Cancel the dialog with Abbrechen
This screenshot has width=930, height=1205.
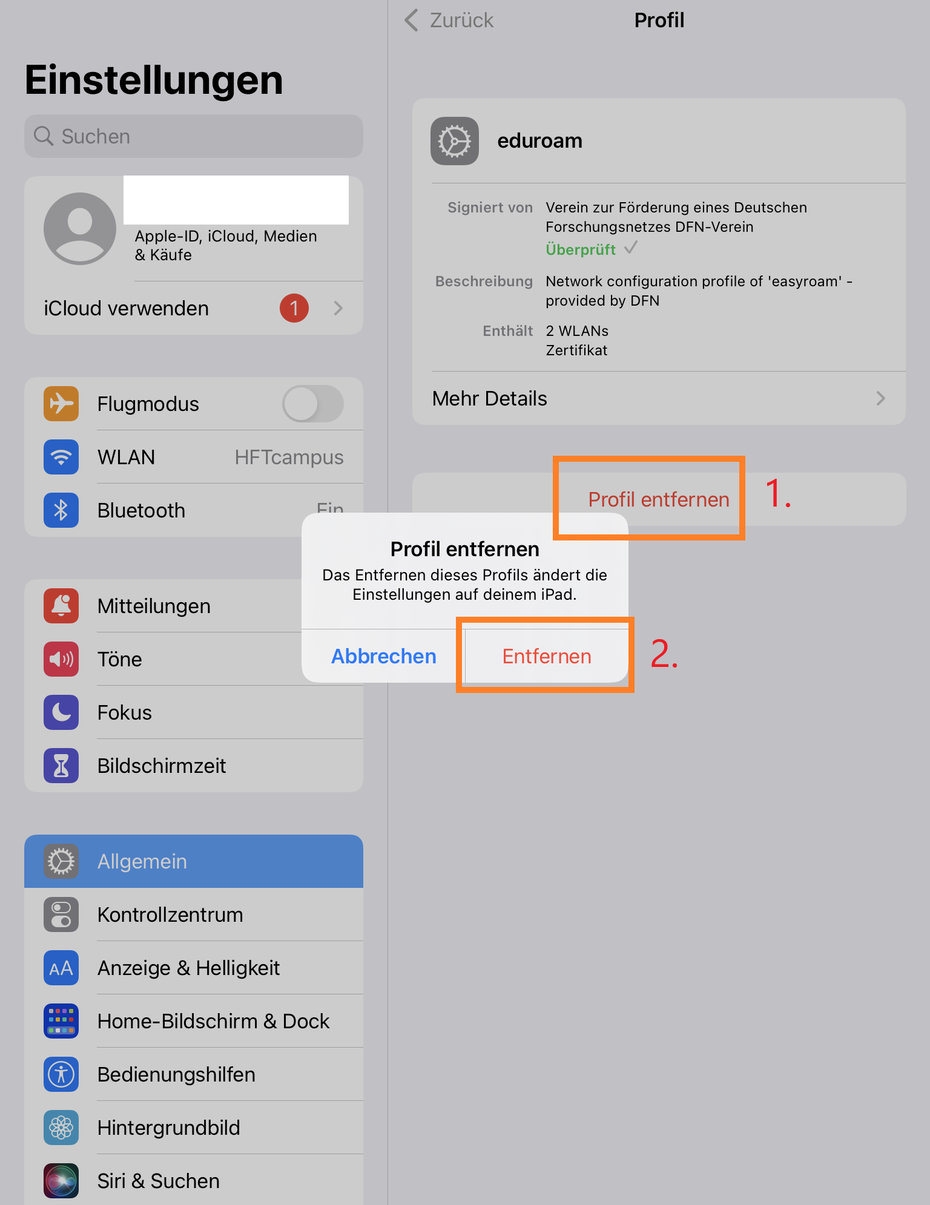383,656
